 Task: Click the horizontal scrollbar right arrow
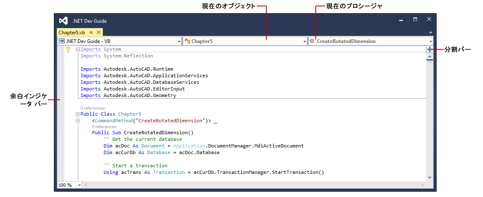[423, 185]
